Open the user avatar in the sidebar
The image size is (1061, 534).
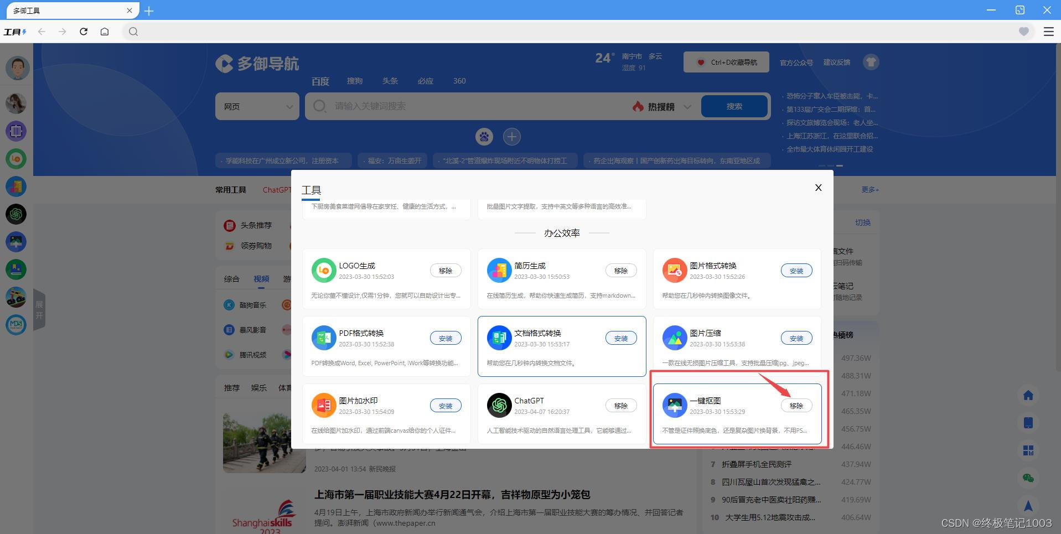pos(17,68)
